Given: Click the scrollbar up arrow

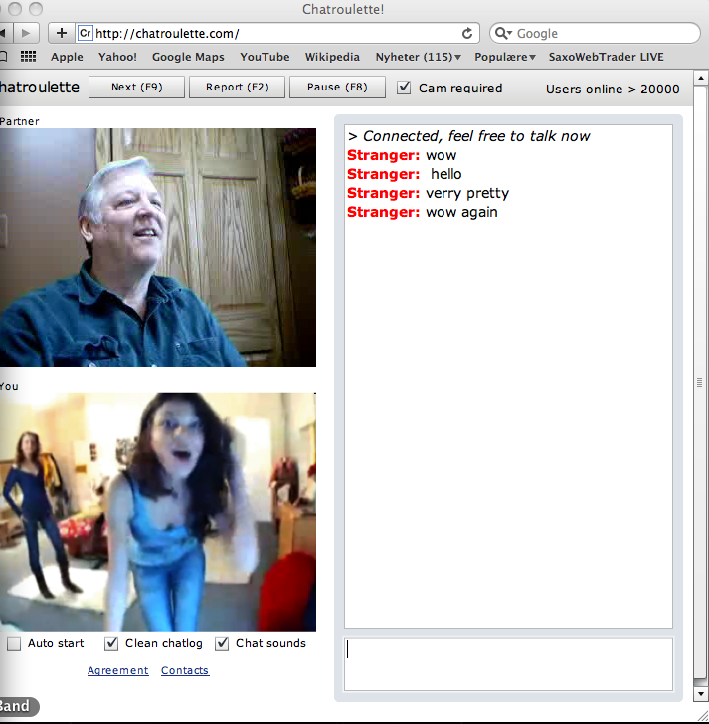Looking at the screenshot, I should [701, 78].
